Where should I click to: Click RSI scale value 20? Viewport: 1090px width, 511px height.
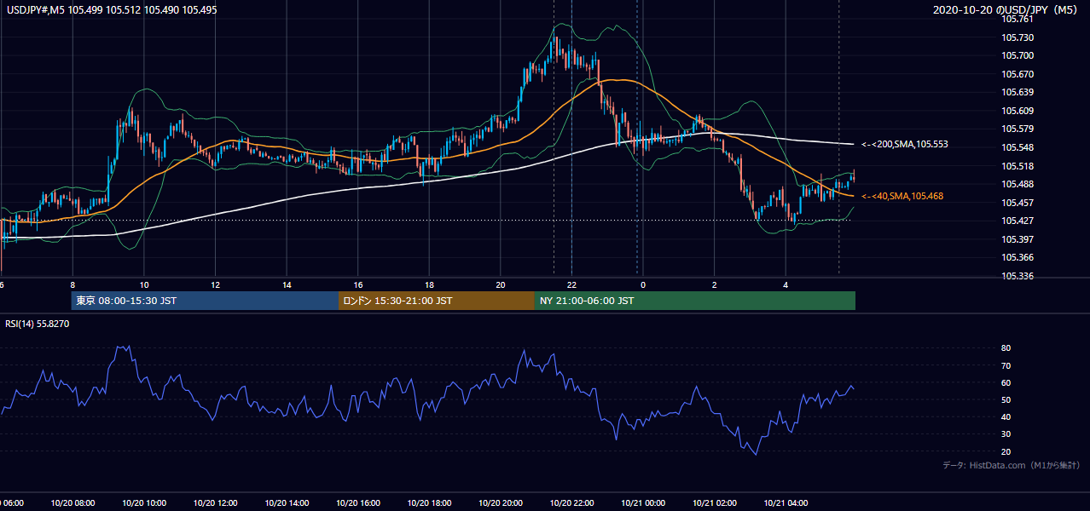click(x=1006, y=451)
